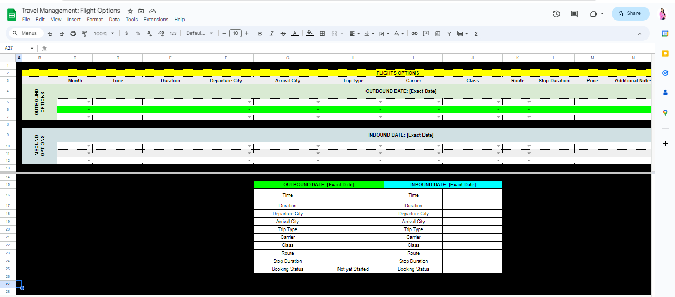Open the horizontal align dropdown
The height and width of the screenshot is (297, 675).
[x=354, y=33]
